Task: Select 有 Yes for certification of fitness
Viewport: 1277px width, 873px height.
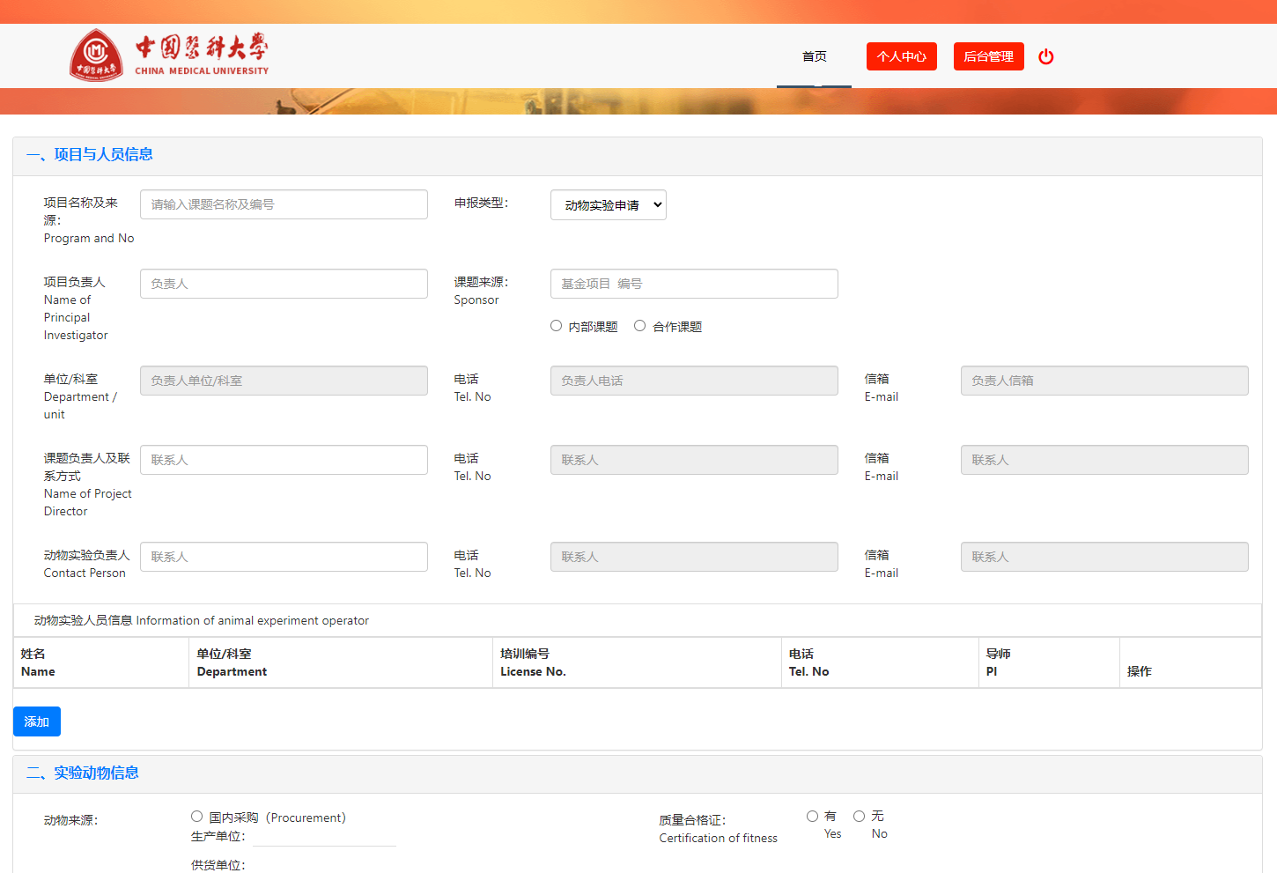Action: click(812, 817)
